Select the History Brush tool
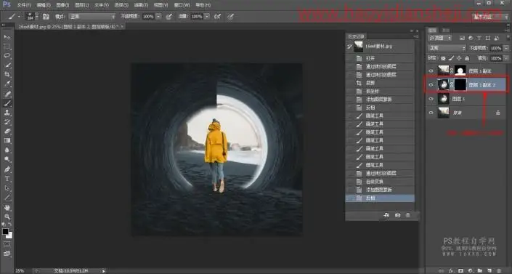 coord(7,122)
